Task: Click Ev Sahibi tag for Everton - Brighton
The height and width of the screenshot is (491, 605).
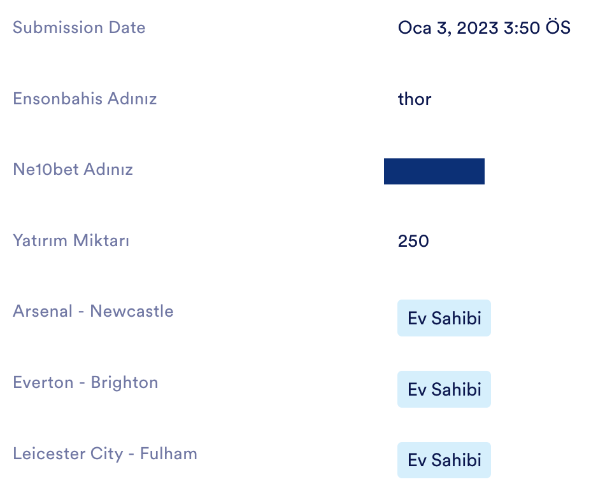Action: [444, 389]
